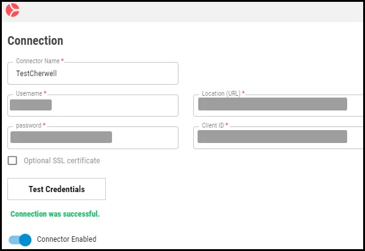Click the Connector Name field label
Screen dimensions: 365x251
pyautogui.click(x=38, y=61)
